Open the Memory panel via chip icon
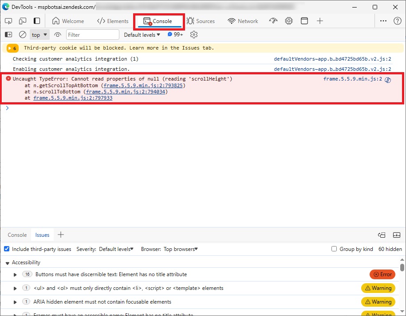 click(289, 21)
